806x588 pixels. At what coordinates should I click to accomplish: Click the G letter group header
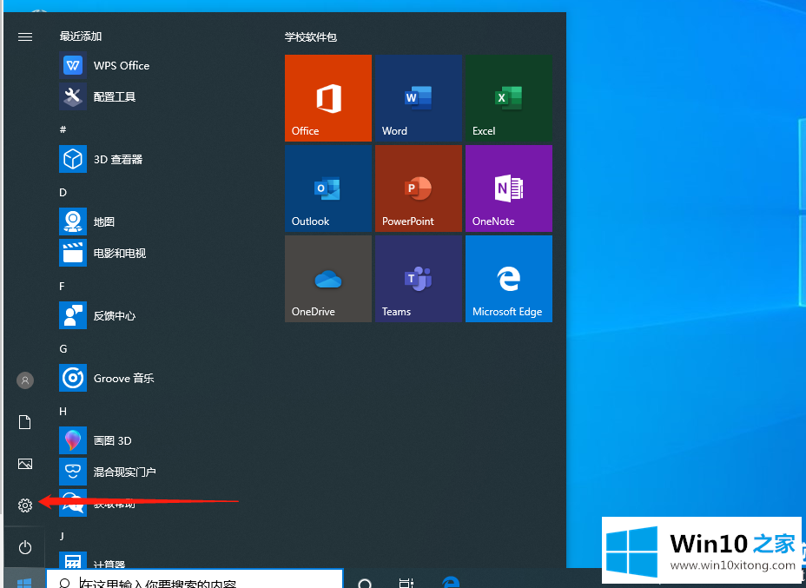click(x=63, y=349)
